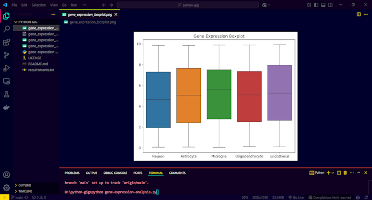The image size is (372, 200).
Task: Open the Testing flask view
Action: tap(7, 94)
